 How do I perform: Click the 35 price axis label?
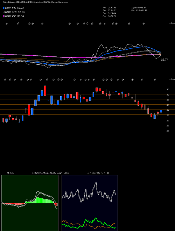[168, 100]
